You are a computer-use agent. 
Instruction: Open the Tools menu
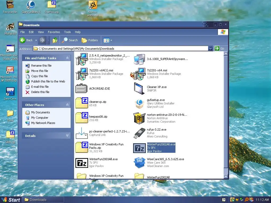[67, 32]
